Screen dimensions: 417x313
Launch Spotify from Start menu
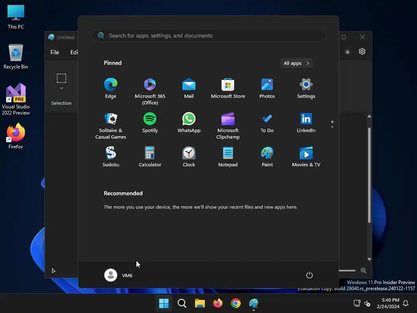(150, 123)
